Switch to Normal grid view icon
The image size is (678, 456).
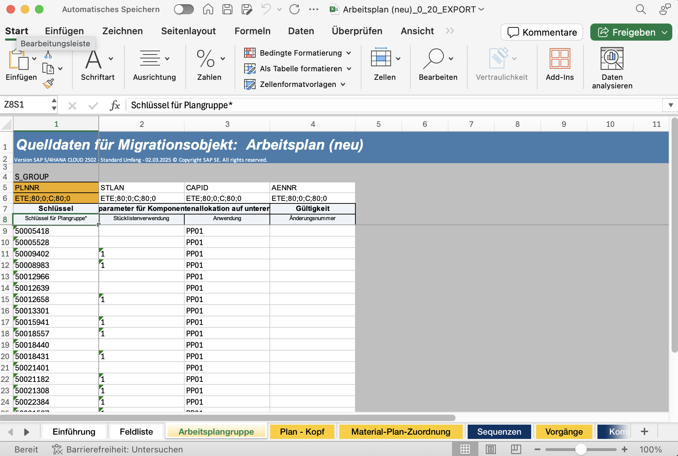click(465, 449)
